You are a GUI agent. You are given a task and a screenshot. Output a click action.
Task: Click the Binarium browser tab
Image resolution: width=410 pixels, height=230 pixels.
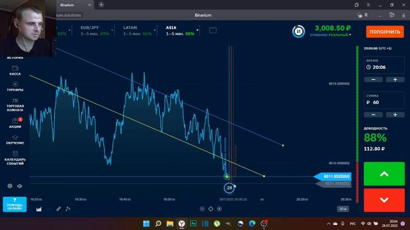point(75,5)
